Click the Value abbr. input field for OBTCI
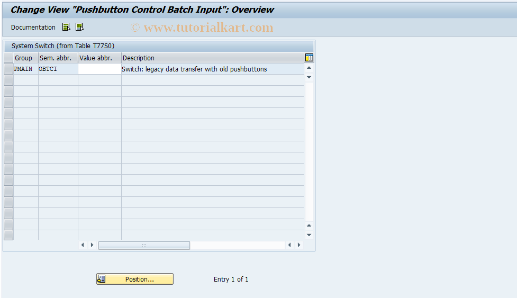Image resolution: width=517 pixels, height=298 pixels. coord(99,69)
